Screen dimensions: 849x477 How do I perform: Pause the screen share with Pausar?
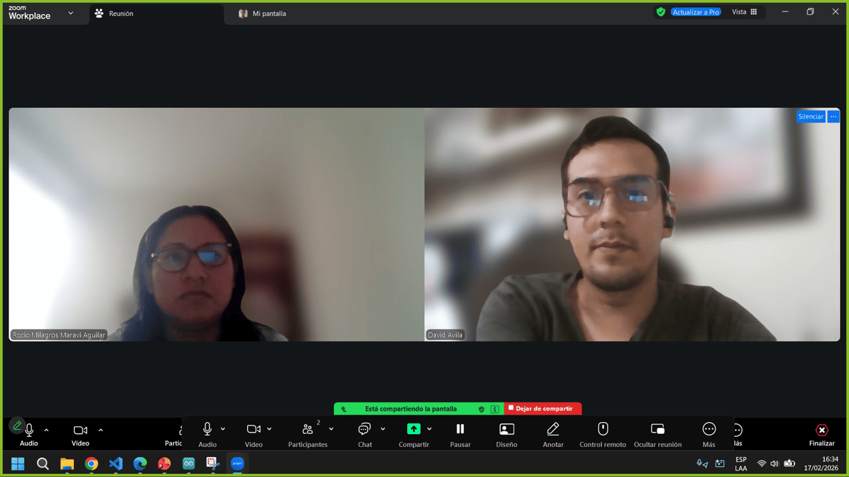(460, 434)
